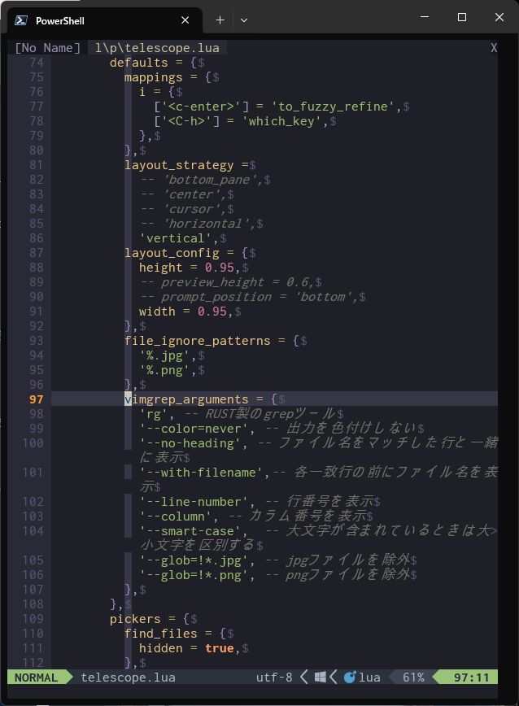Maximize the PowerShell terminal window
519x706 pixels.
coord(461,17)
